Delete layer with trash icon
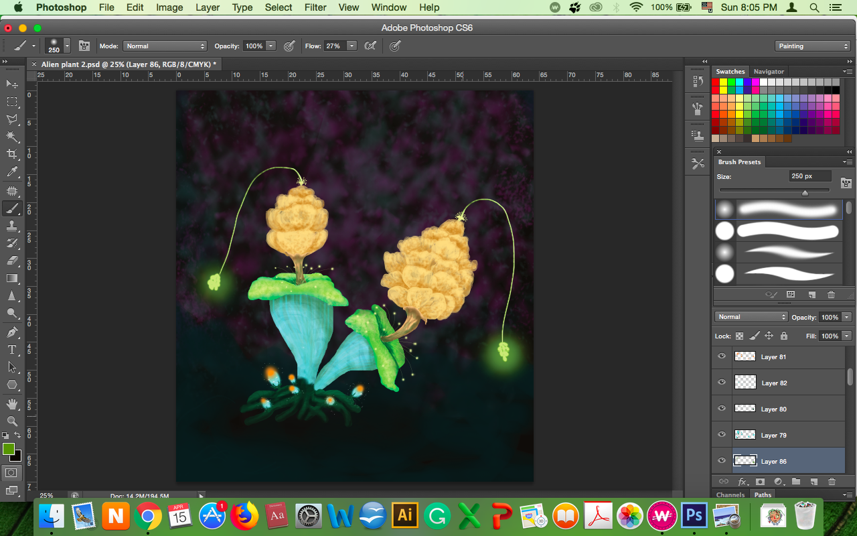This screenshot has width=857, height=536. point(832,482)
